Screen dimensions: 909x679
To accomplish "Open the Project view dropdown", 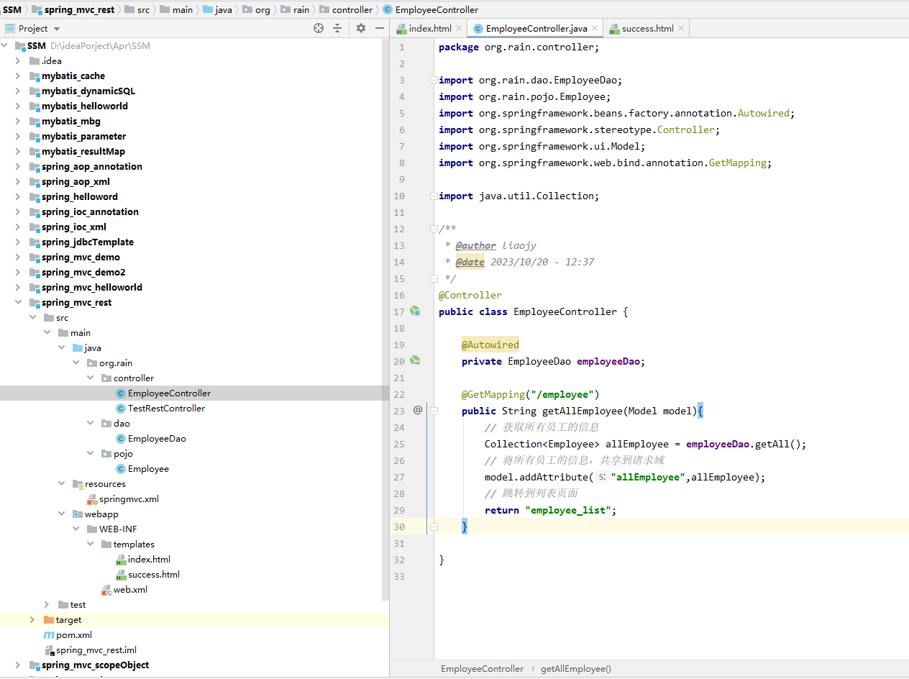I will click(57, 29).
